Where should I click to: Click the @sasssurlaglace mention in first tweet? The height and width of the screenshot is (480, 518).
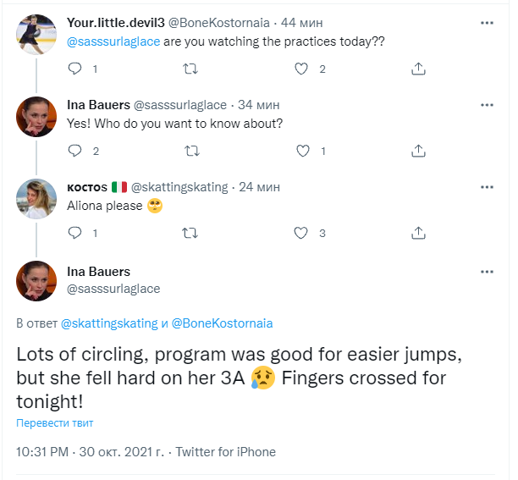click(113, 41)
